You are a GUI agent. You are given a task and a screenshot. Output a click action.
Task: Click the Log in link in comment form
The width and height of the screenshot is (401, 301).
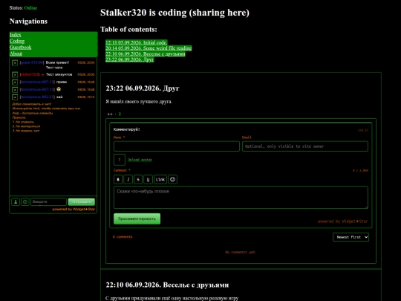click(x=363, y=130)
